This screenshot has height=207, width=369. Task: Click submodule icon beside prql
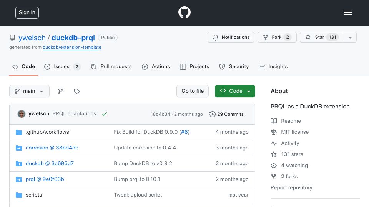pos(19,179)
